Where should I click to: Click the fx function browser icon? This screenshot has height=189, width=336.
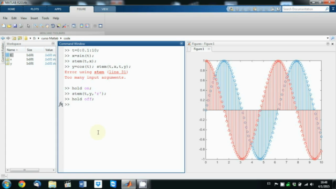pyautogui.click(x=61, y=104)
